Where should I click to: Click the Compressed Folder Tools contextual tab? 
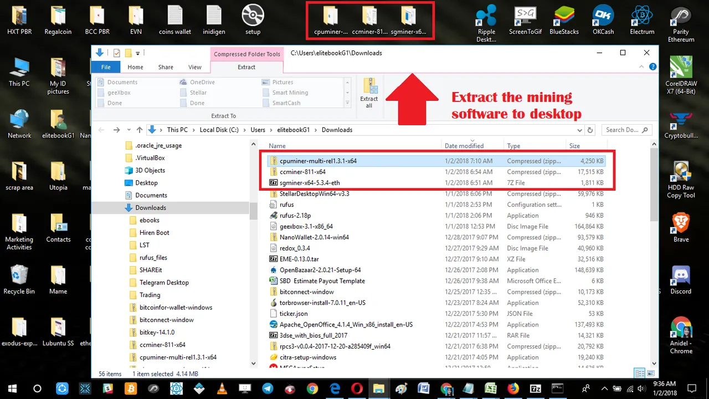[247, 54]
